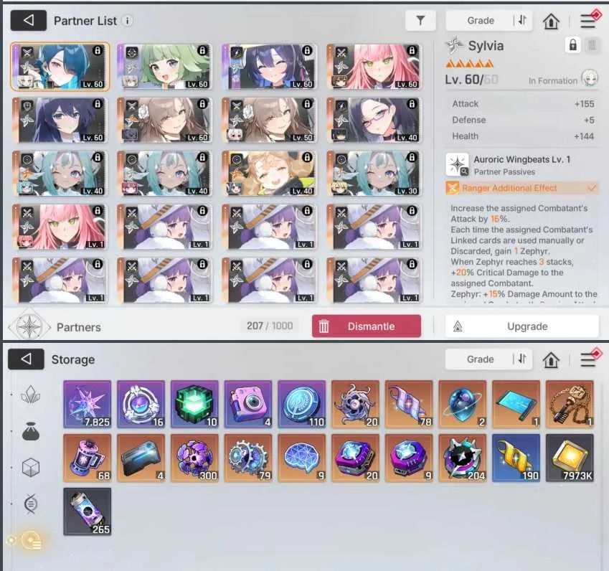Open the hamburger menu on Partner List
Image resolution: width=609 pixels, height=571 pixels.
pyautogui.click(x=588, y=21)
